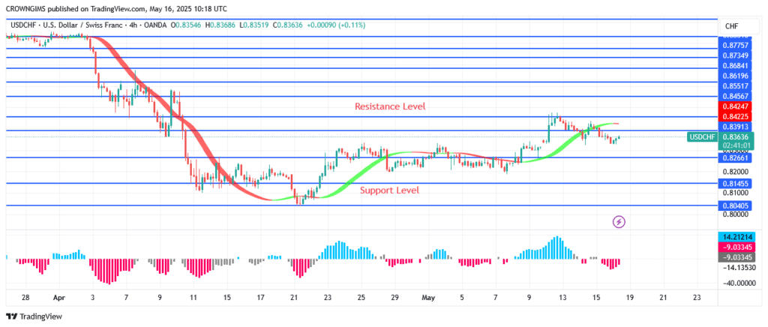Click the red 0.84225 price label
The width and height of the screenshot is (768, 327).
point(736,116)
